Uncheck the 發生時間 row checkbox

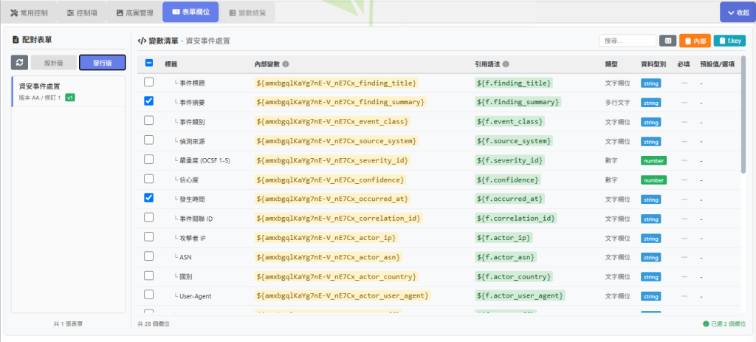click(149, 198)
